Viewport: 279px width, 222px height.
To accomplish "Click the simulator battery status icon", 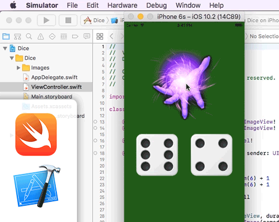I will 238,25.
